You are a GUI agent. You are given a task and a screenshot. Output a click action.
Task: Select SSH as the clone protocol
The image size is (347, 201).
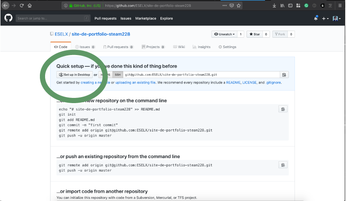click(117, 75)
